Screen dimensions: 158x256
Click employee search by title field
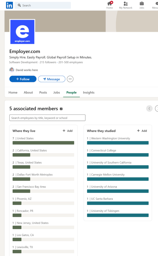click(47, 118)
